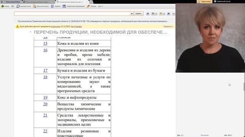
Task: Expand the Еще dropdown menu
Action: tap(100, 6)
